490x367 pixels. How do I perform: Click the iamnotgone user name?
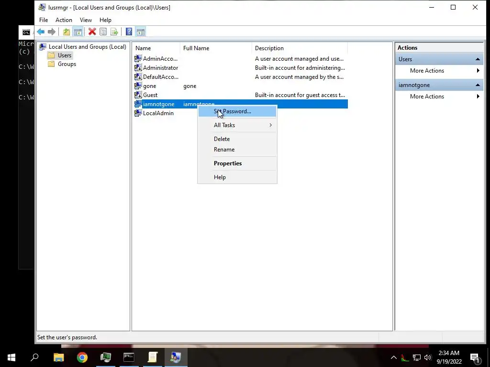tap(159, 104)
